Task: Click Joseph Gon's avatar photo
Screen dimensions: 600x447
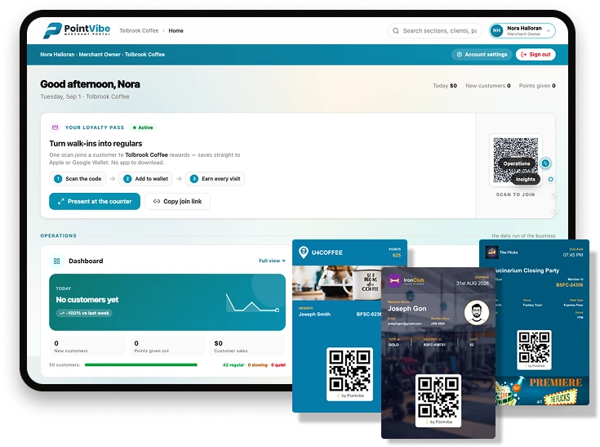Action: coord(477,312)
